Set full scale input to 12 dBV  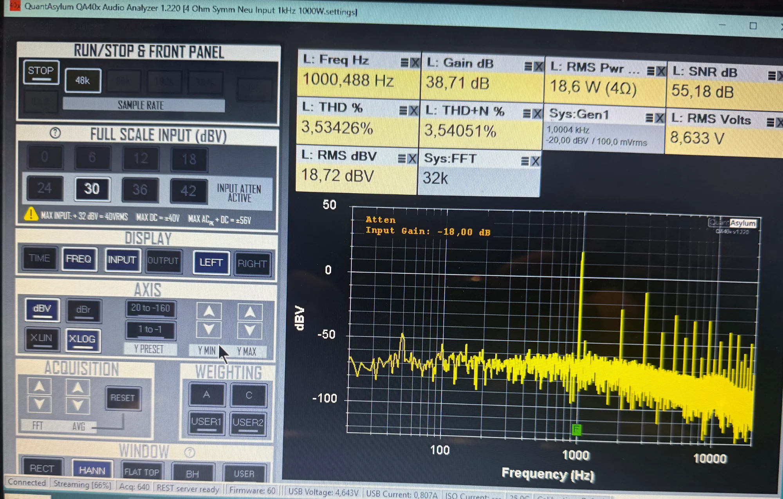click(141, 159)
